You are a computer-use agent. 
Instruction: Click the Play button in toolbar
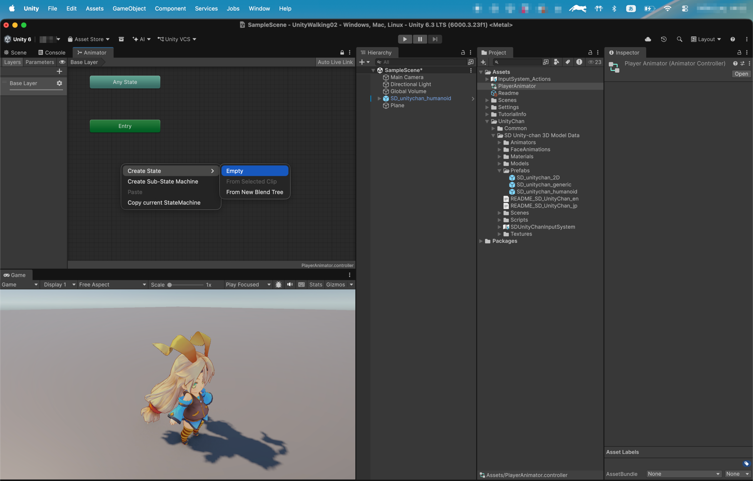[x=405, y=39]
